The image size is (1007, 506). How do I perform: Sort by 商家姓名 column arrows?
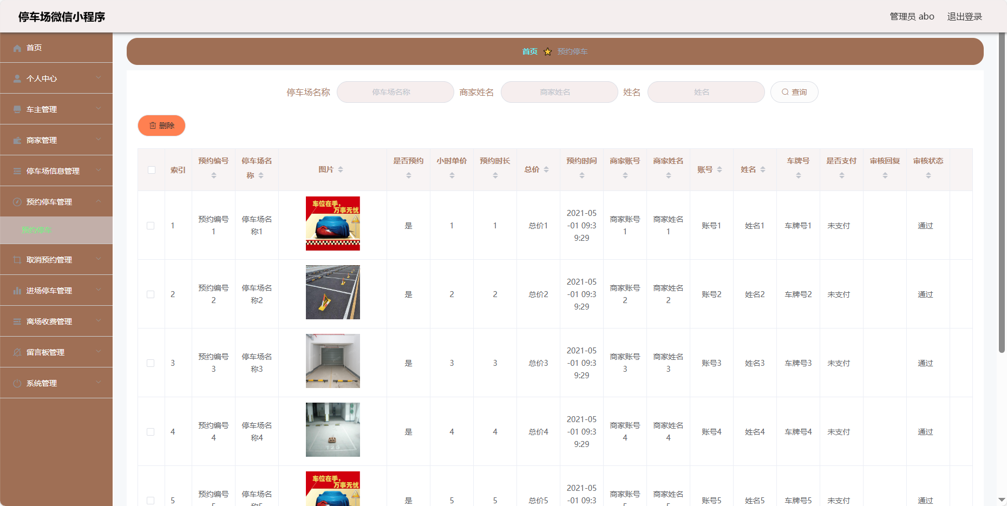[669, 175]
